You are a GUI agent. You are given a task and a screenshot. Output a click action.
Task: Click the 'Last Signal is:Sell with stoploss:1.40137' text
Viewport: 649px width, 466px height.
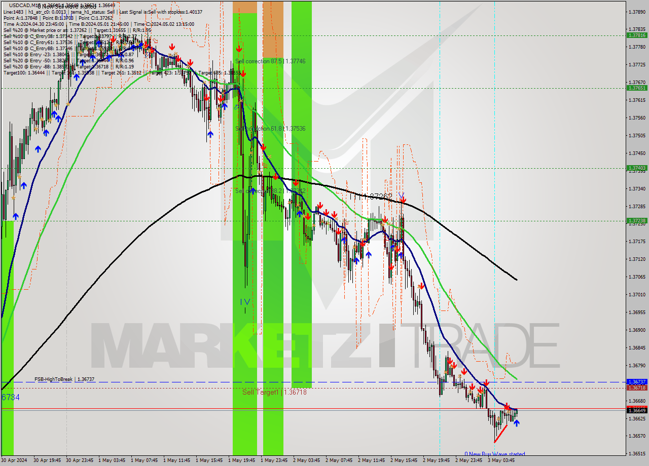point(161,12)
